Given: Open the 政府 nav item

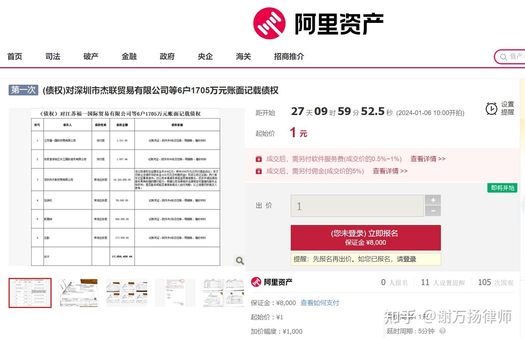Looking at the screenshot, I should click(x=167, y=56).
